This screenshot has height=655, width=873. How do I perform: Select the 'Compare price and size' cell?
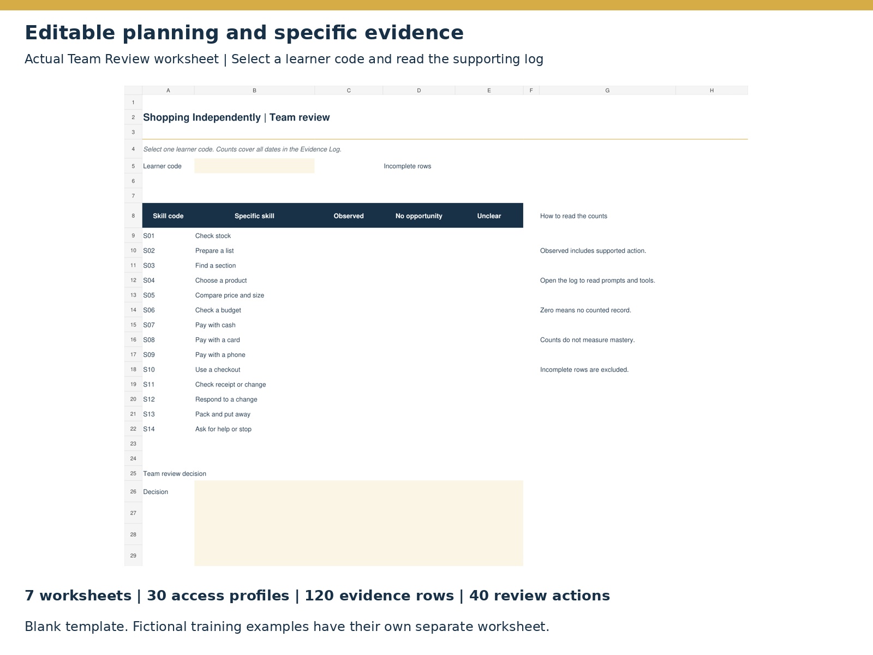(254, 295)
